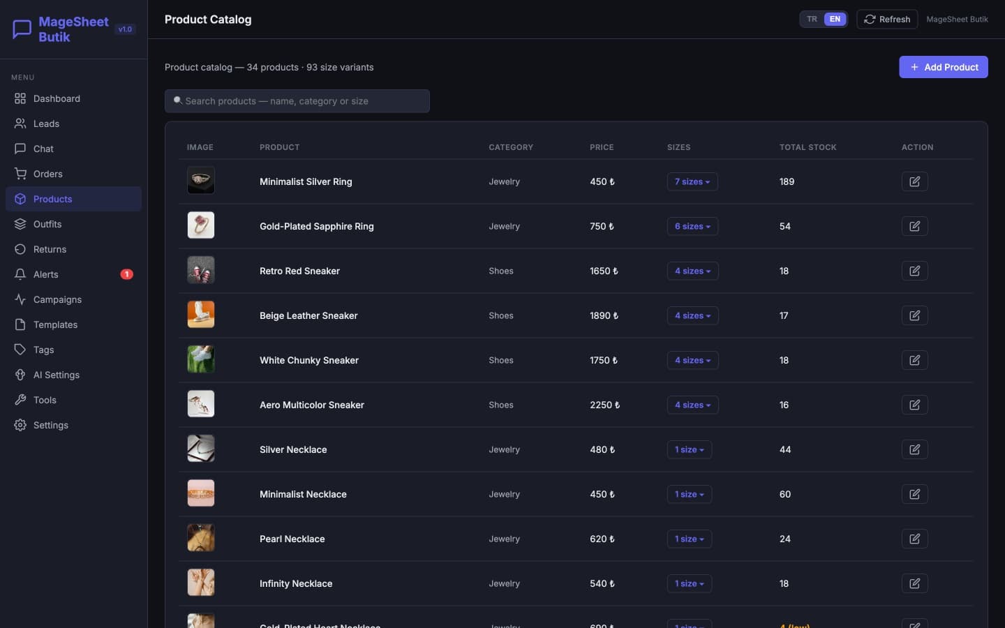Viewport: 1005px width, 628px height.
Task: Go to Dashboard in sidebar menu
Action: coord(73,98)
